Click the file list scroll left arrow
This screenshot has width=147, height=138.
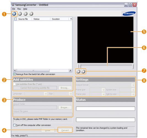point(15,70)
